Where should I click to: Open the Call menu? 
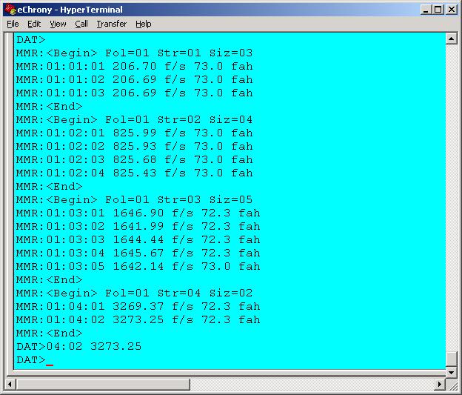[x=81, y=24]
